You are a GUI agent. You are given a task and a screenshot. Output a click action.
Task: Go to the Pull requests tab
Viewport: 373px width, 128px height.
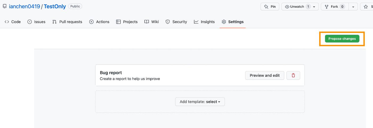click(x=67, y=22)
